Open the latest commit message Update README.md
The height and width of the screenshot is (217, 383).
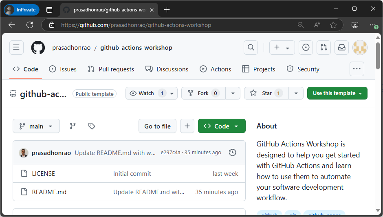115,153
